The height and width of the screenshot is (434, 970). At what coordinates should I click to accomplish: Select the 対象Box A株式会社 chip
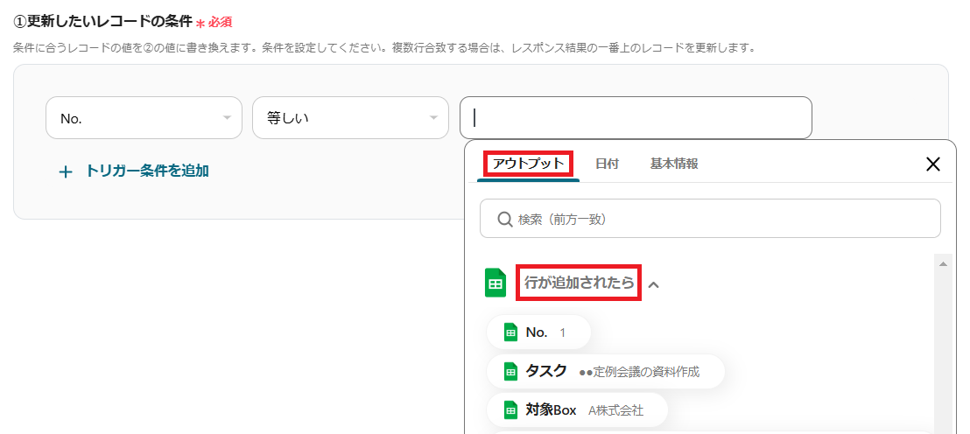click(577, 409)
